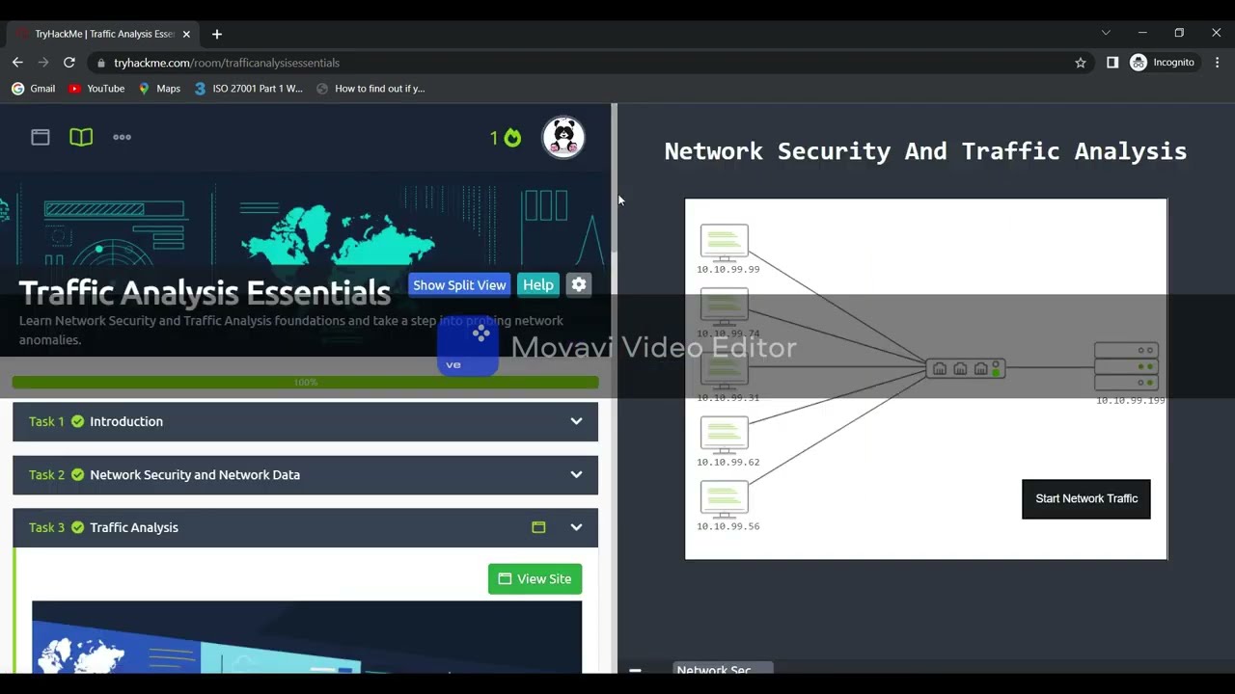Screen dimensions: 1235x694
Task: Bookmark this page with star icon
Action: [1081, 63]
